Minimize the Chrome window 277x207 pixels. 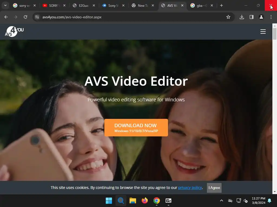pos(246,5)
